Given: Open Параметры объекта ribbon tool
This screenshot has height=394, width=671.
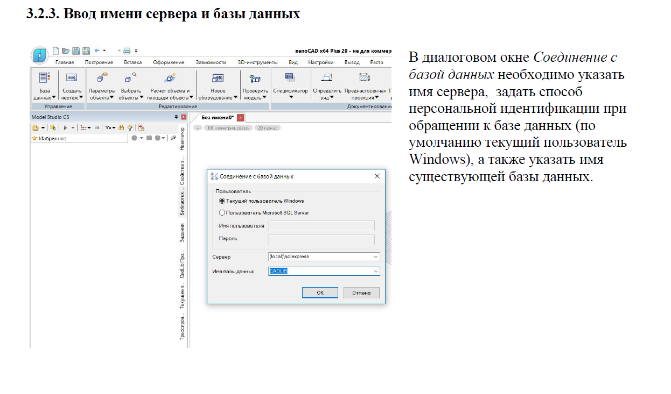Looking at the screenshot, I should [102, 86].
